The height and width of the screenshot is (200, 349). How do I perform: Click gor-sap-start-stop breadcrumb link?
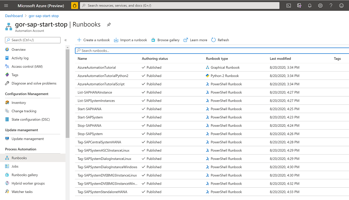tap(44, 16)
